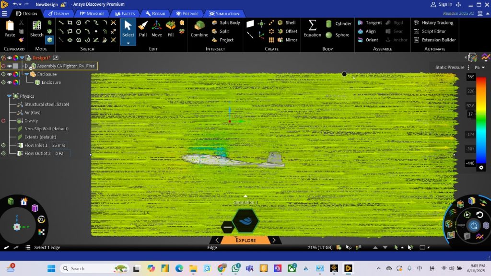The image size is (491, 276).
Task: Expand the Assembly CA Fighter_R4_Final tree node
Action: [x=26, y=66]
